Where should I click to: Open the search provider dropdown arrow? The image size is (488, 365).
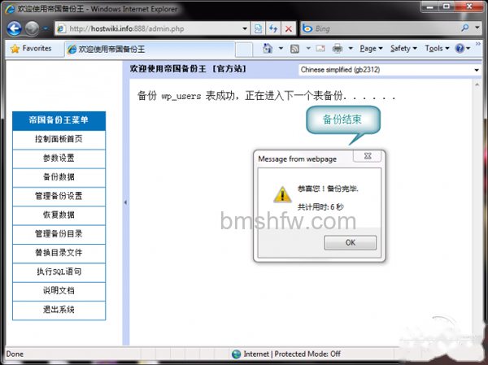(x=477, y=28)
